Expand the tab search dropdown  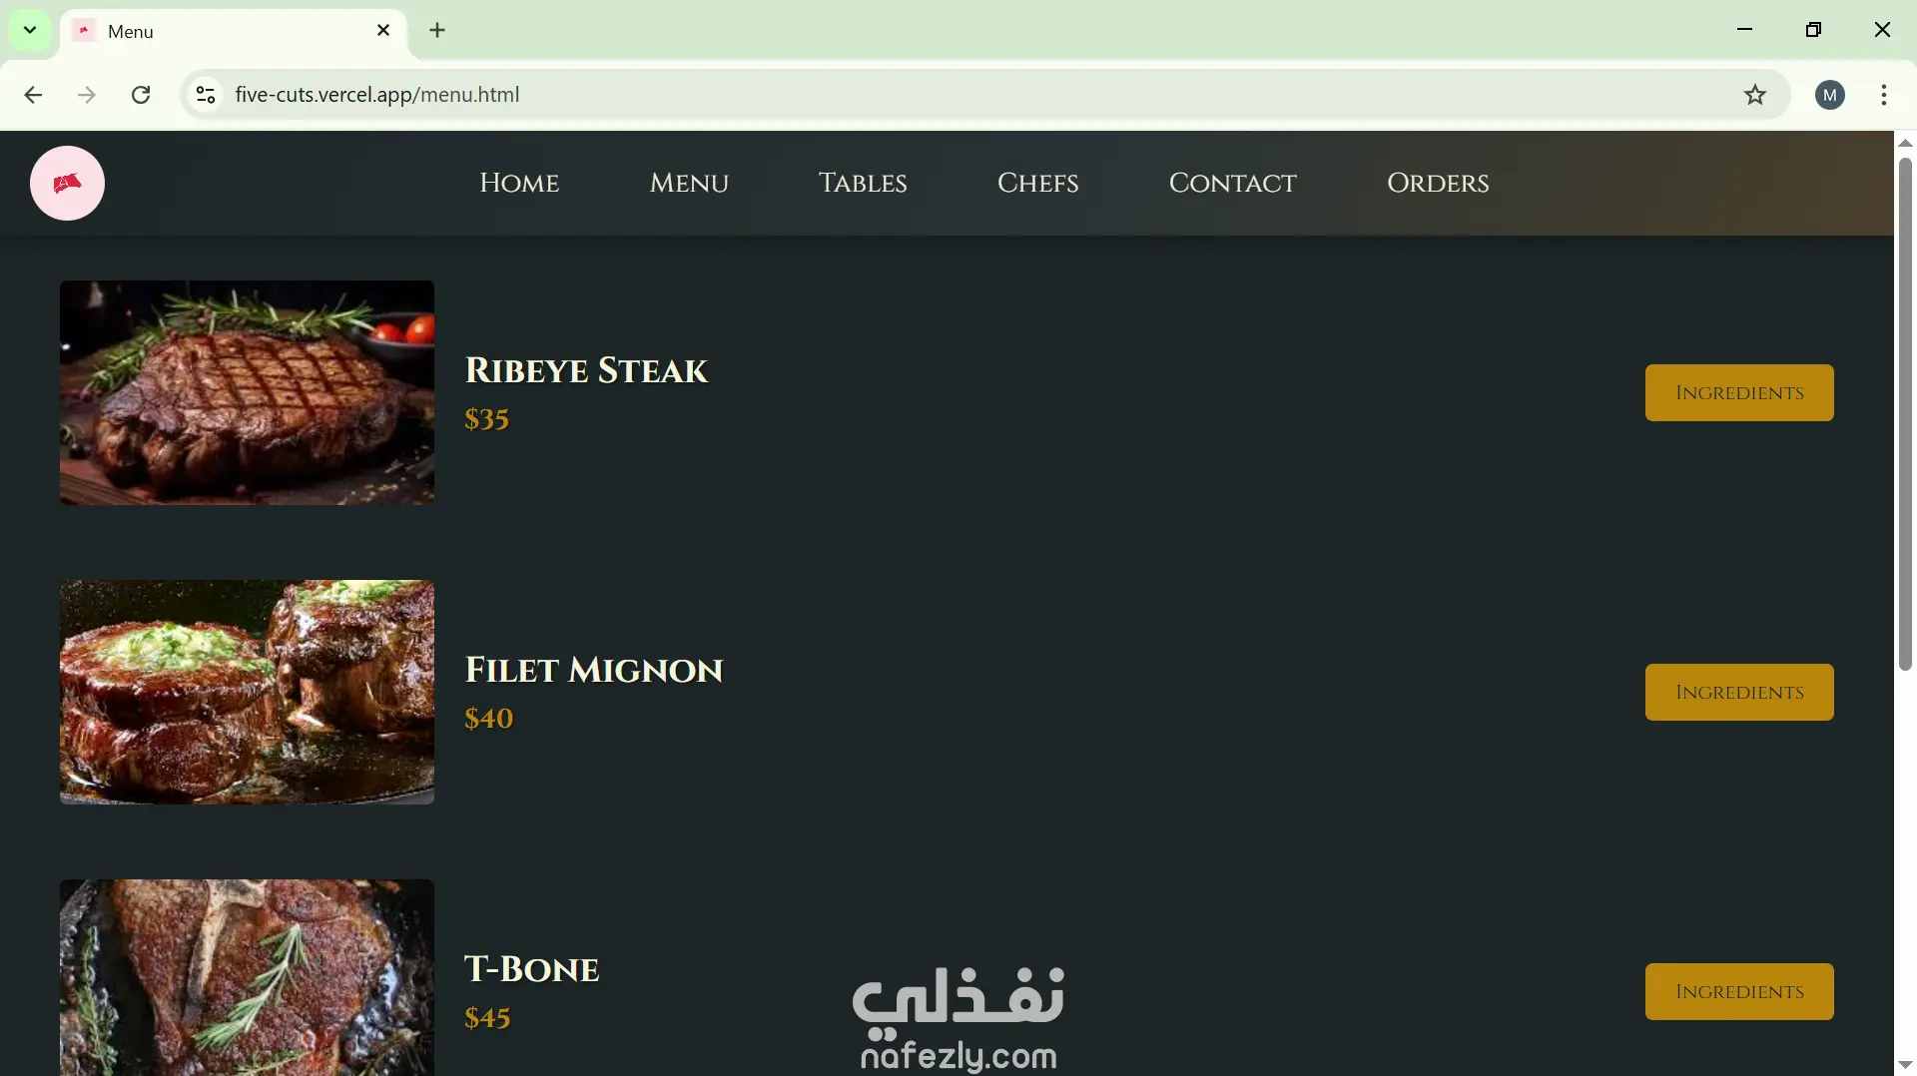(30, 30)
